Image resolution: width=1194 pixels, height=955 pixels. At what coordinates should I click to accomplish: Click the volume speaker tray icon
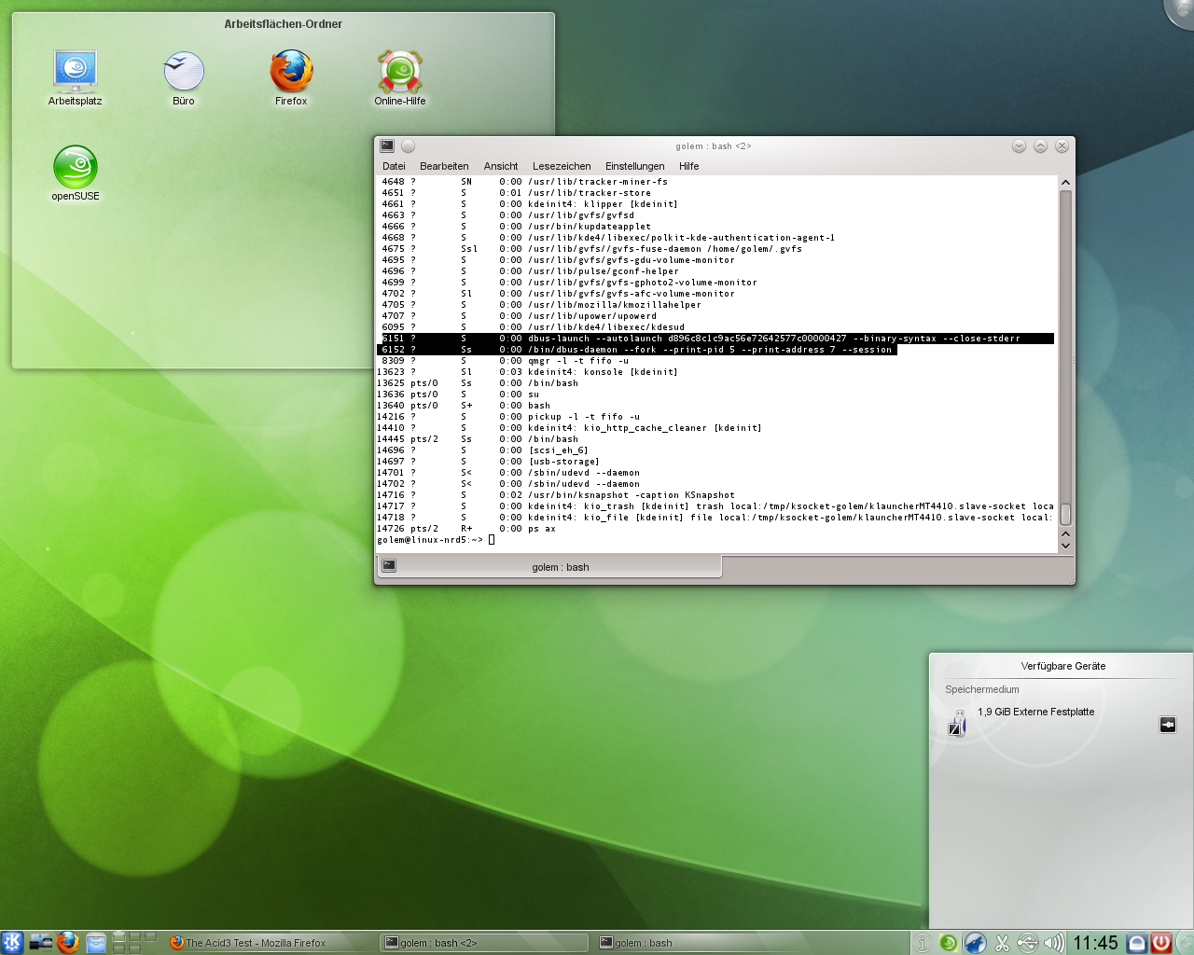tap(1053, 943)
